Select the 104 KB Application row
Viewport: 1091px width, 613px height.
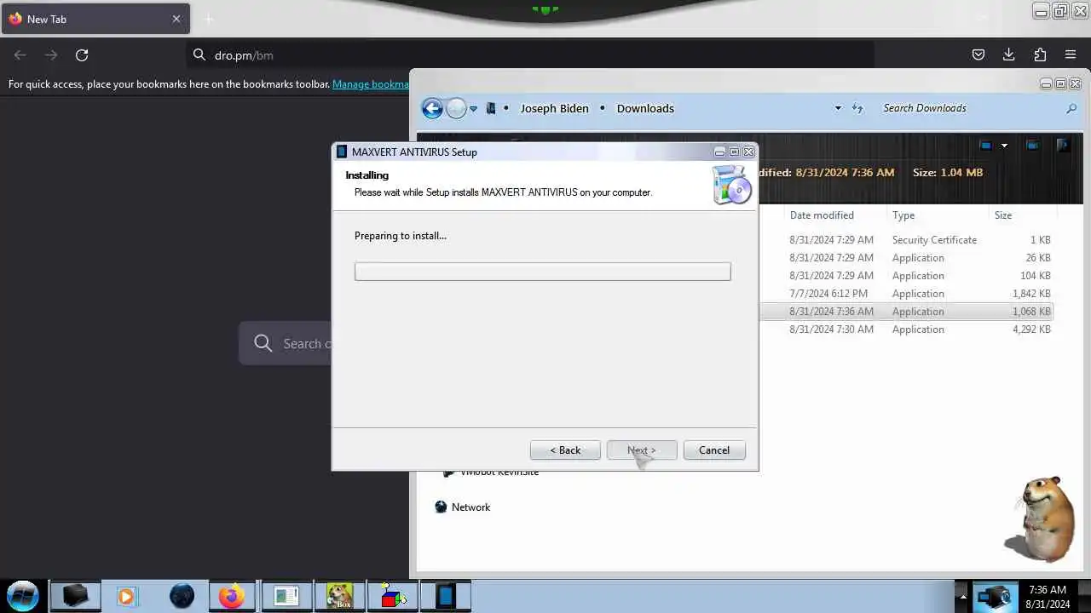pos(905,276)
